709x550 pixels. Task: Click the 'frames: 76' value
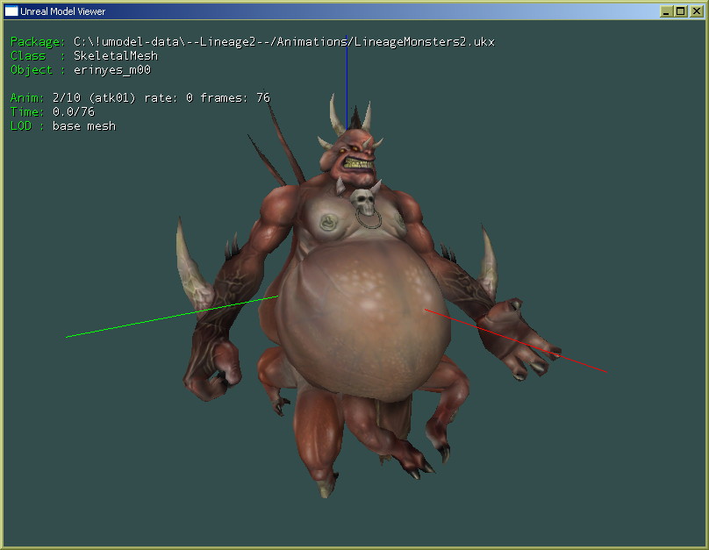point(235,97)
